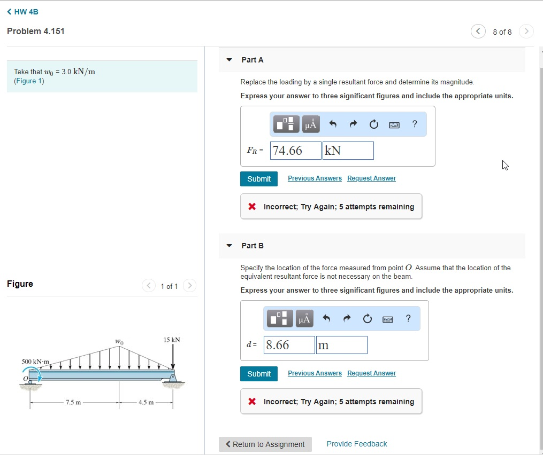Reset the Part B answer with refresh icon
543x455 pixels.
point(368,319)
